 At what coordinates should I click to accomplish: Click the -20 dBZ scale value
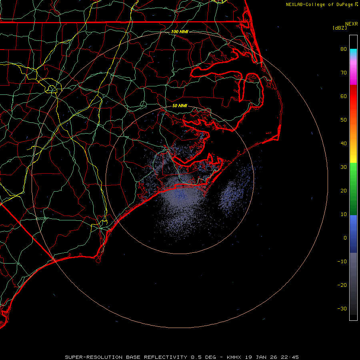tap(342, 285)
